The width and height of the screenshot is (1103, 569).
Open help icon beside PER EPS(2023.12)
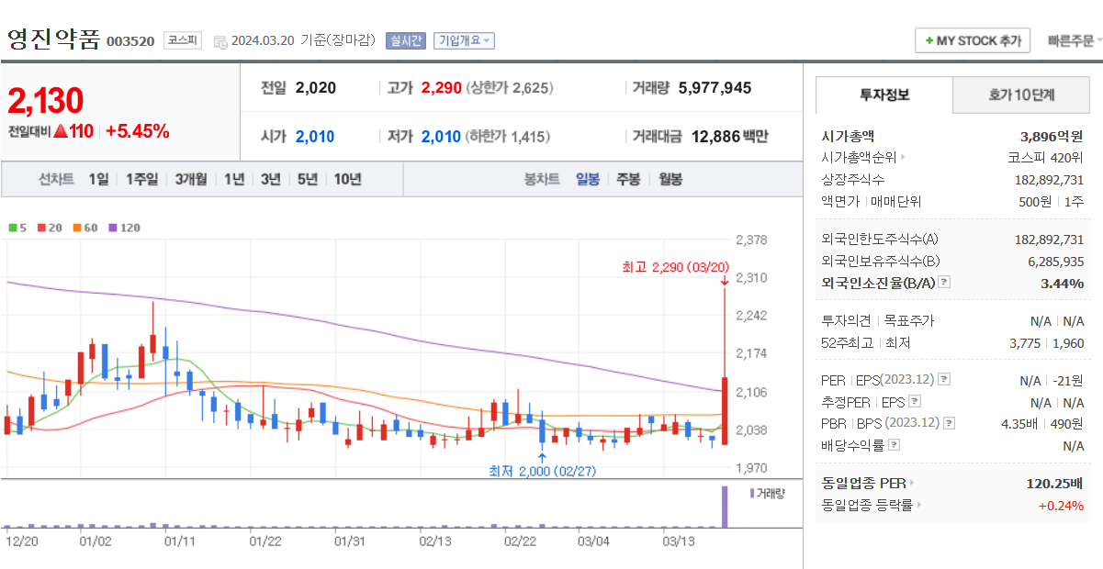(x=944, y=380)
